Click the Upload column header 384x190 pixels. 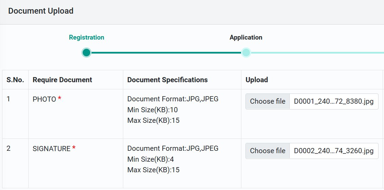tap(257, 80)
